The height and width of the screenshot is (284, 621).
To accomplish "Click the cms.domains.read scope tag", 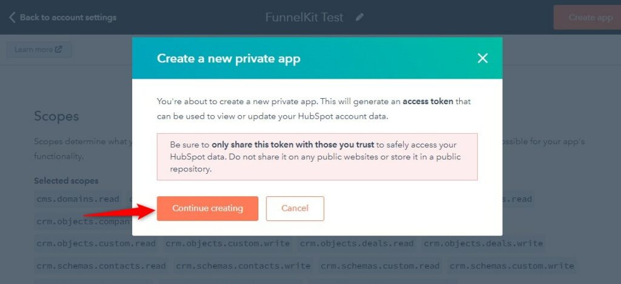I will [78, 199].
